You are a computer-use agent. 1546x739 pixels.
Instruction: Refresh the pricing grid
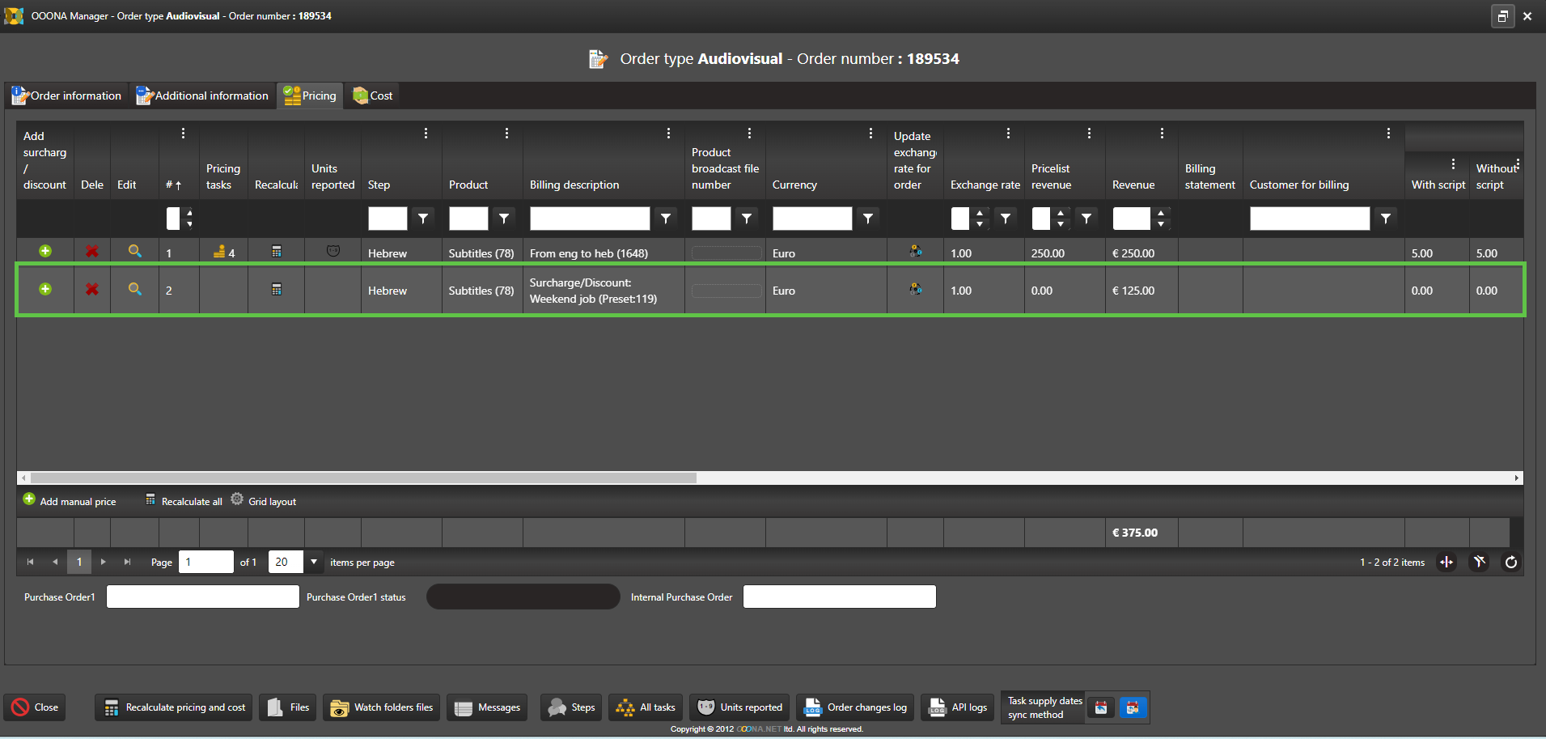coord(1510,563)
